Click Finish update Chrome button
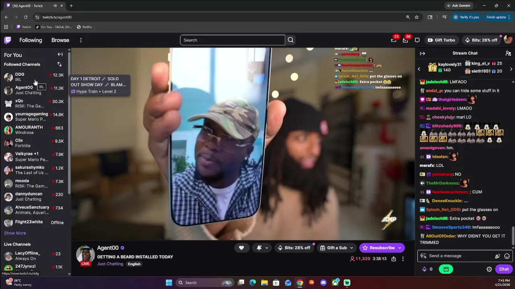The image size is (515, 289). (499, 17)
